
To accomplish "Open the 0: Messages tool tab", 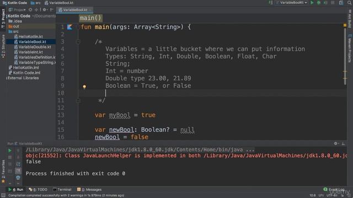I will tap(89, 190).
